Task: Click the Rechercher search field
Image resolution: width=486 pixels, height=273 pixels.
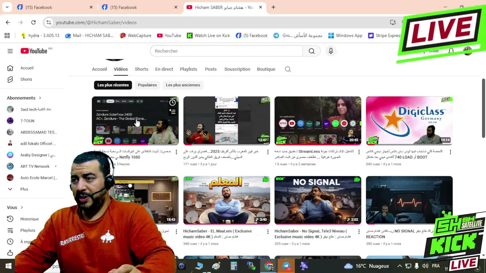Action: (226, 51)
